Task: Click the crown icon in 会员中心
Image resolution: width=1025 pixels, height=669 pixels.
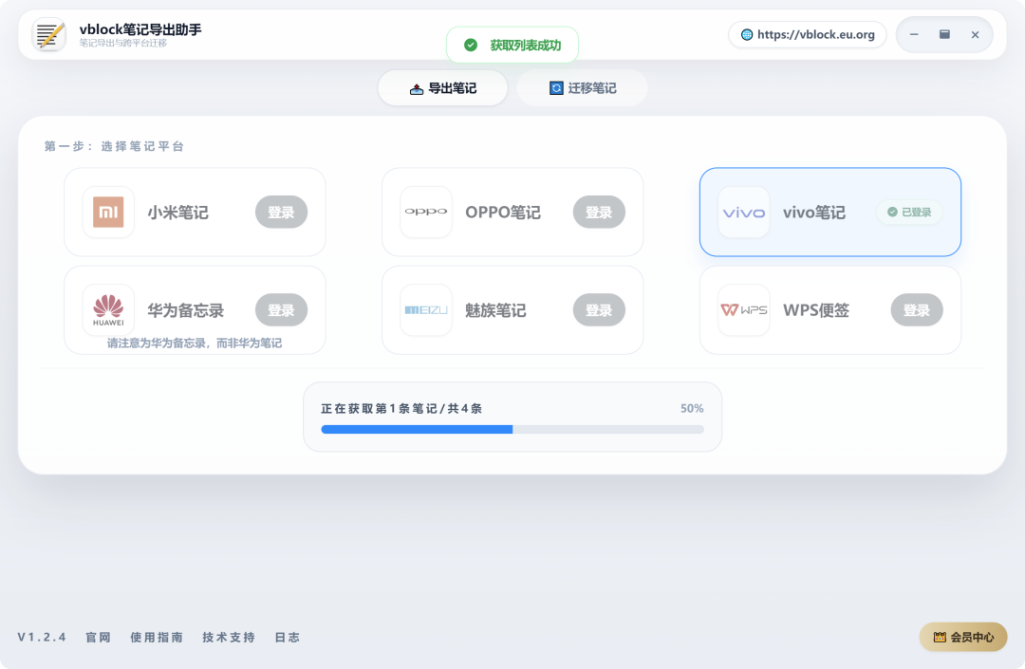Action: 940,637
